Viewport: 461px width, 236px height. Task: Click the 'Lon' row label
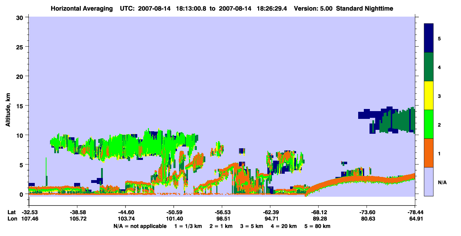click(12, 219)
